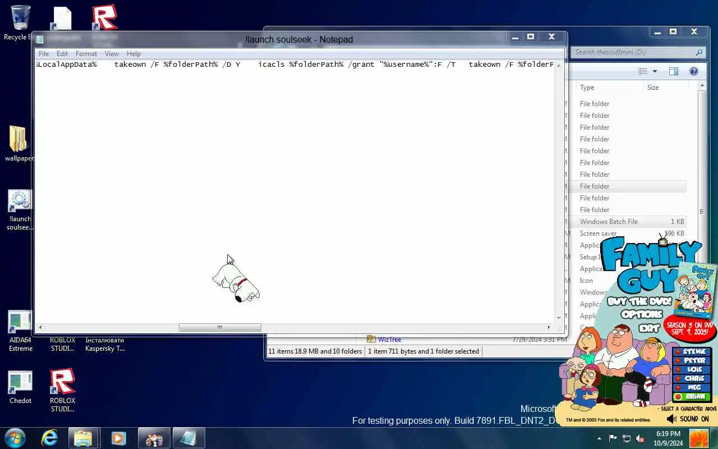This screenshot has height=449, width=718.
Task: Click Notepad horizontal scrollbar right arrow
Action: (549, 327)
